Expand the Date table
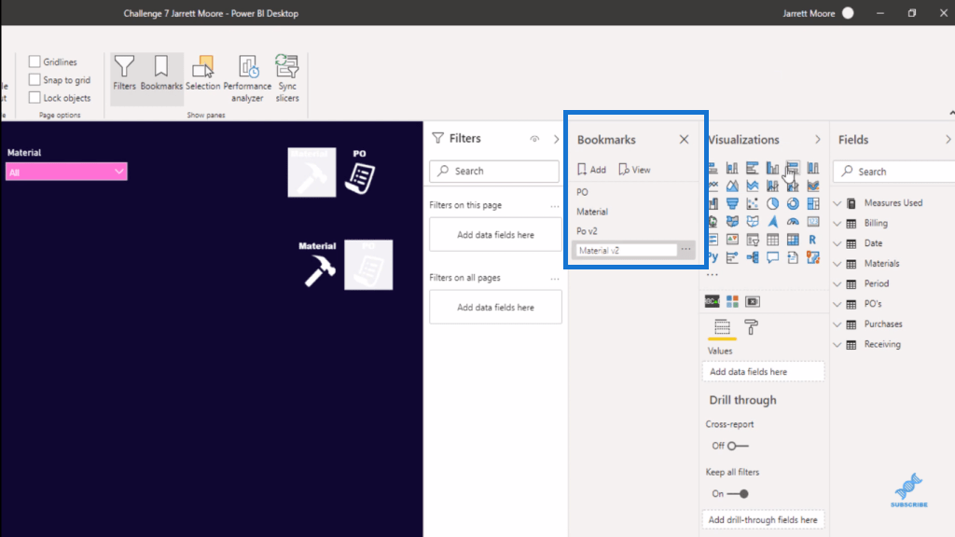This screenshot has width=955, height=537. click(837, 243)
